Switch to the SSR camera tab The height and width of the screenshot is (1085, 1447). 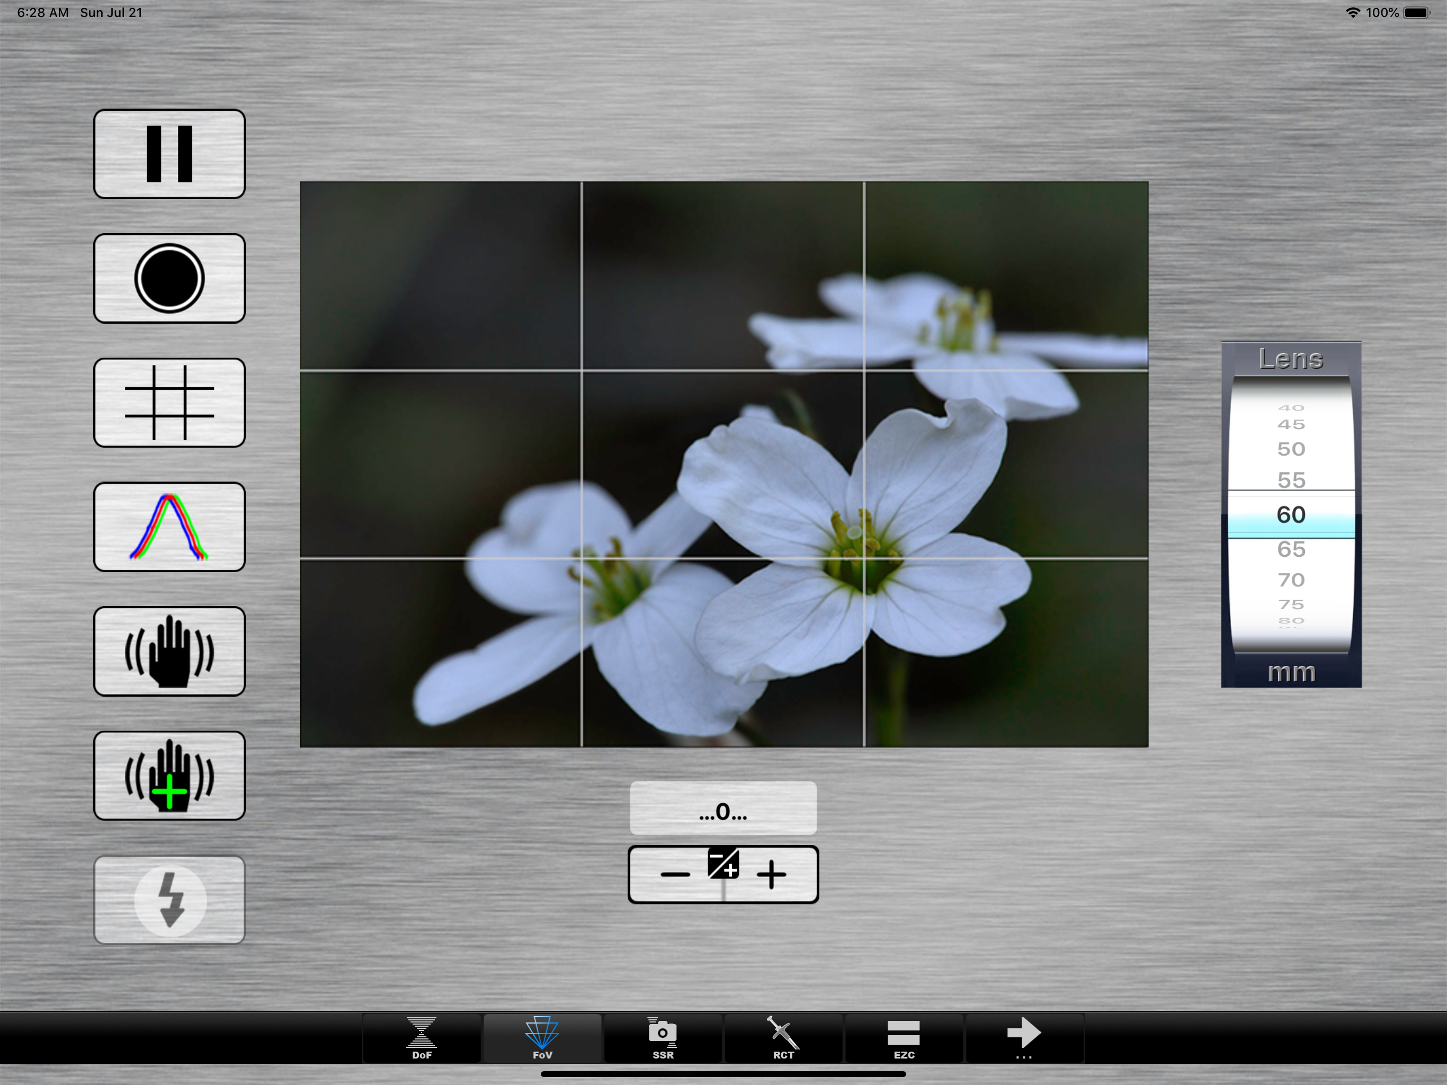[x=663, y=1038]
